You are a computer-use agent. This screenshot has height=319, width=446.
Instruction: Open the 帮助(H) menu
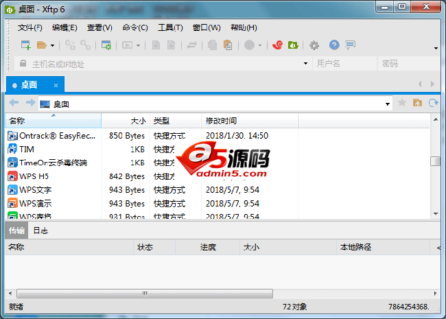pos(244,27)
